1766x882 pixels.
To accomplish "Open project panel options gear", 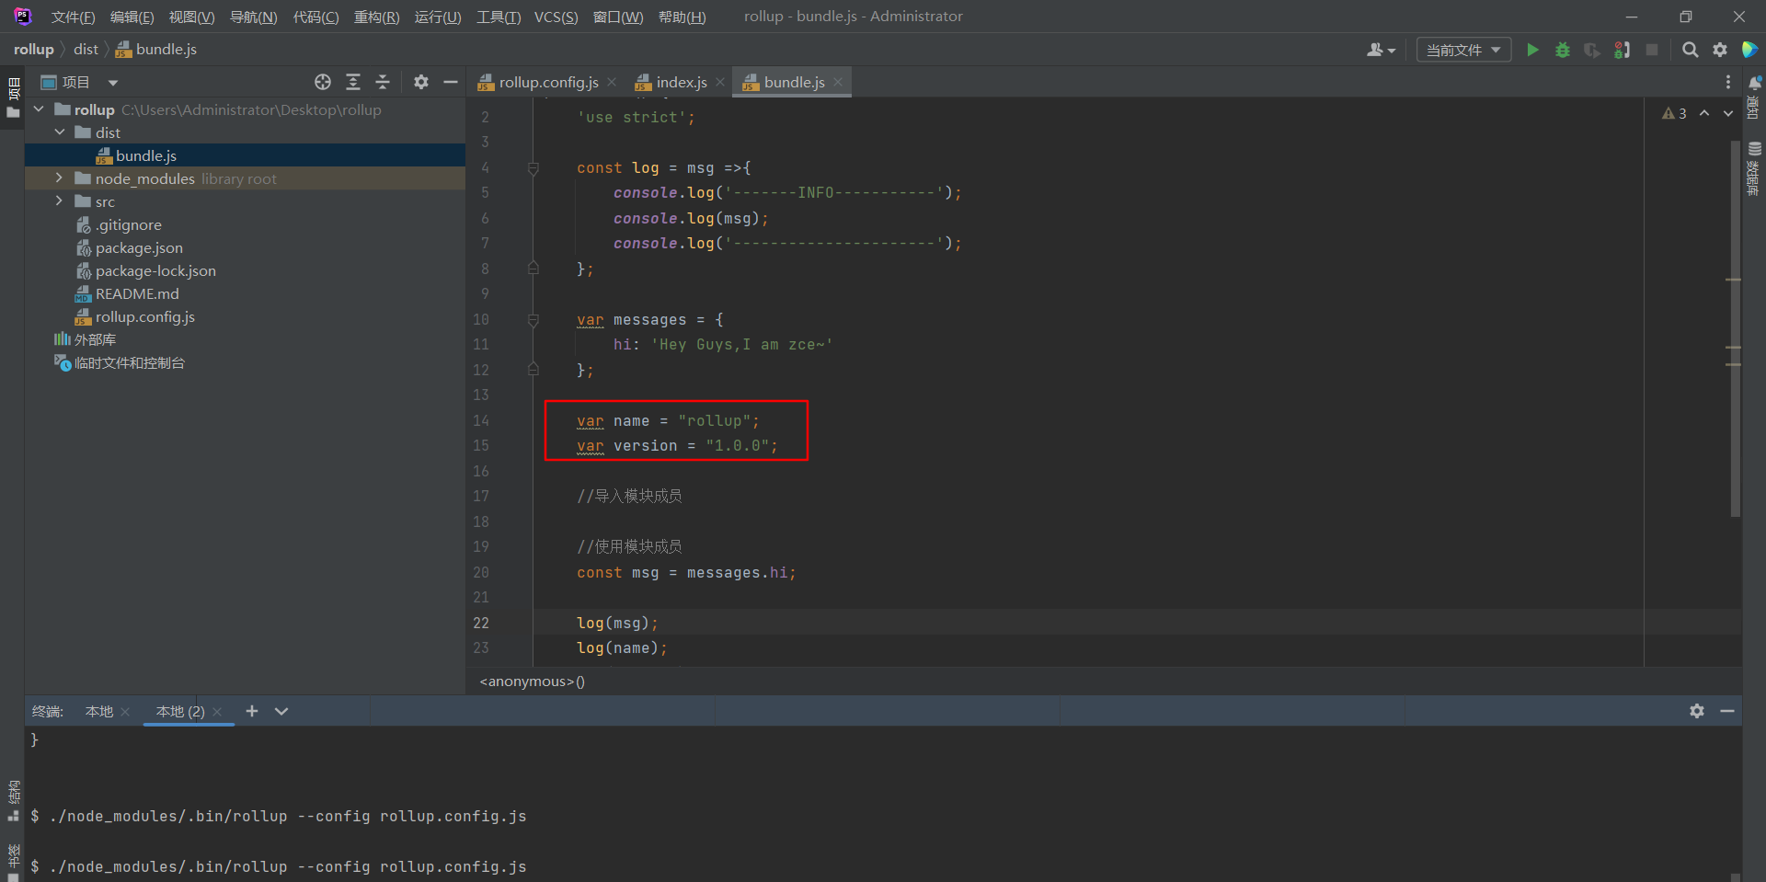I will (x=421, y=82).
